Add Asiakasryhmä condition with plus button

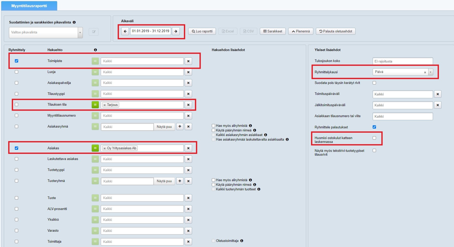pos(180,127)
